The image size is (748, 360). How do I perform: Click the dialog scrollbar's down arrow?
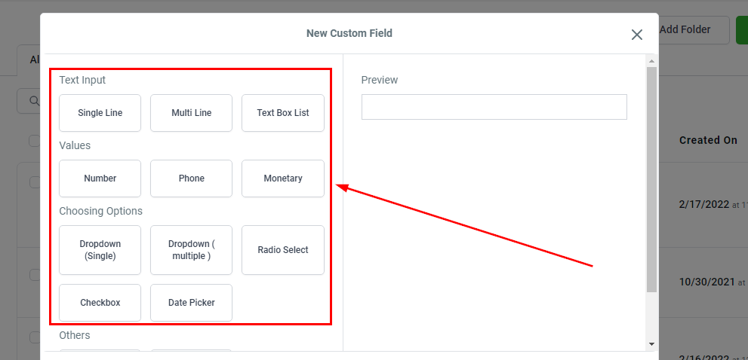pyautogui.click(x=651, y=343)
